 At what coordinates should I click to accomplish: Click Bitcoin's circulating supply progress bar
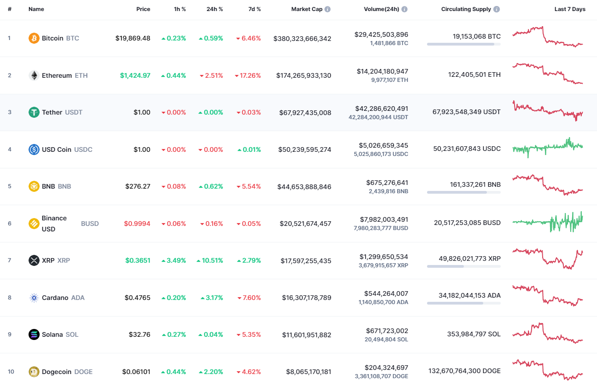463,44
